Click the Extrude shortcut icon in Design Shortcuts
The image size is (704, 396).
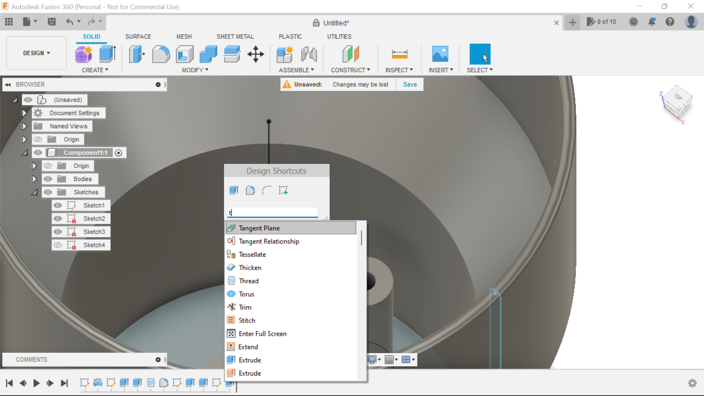[x=234, y=190]
